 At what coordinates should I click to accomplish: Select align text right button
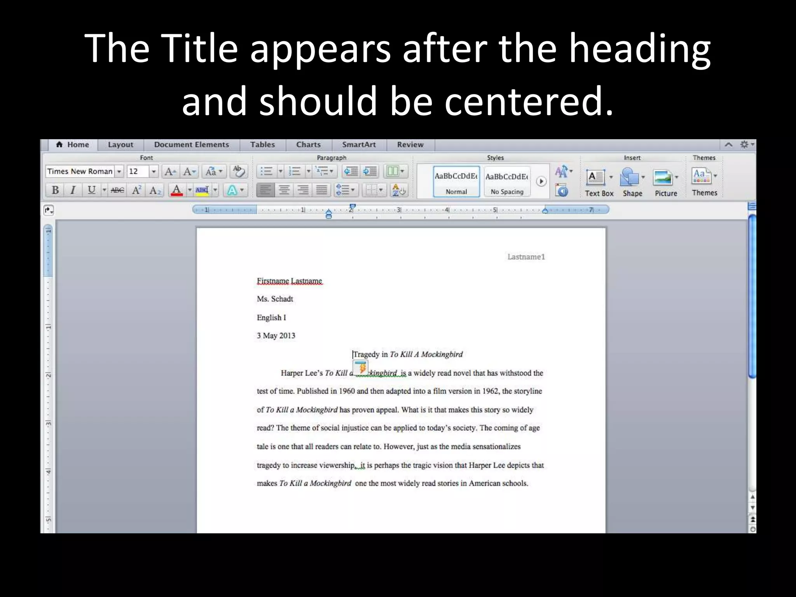point(303,190)
